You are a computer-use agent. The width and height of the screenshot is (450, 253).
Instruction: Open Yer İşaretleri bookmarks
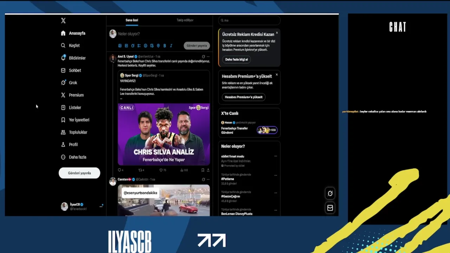(x=75, y=120)
